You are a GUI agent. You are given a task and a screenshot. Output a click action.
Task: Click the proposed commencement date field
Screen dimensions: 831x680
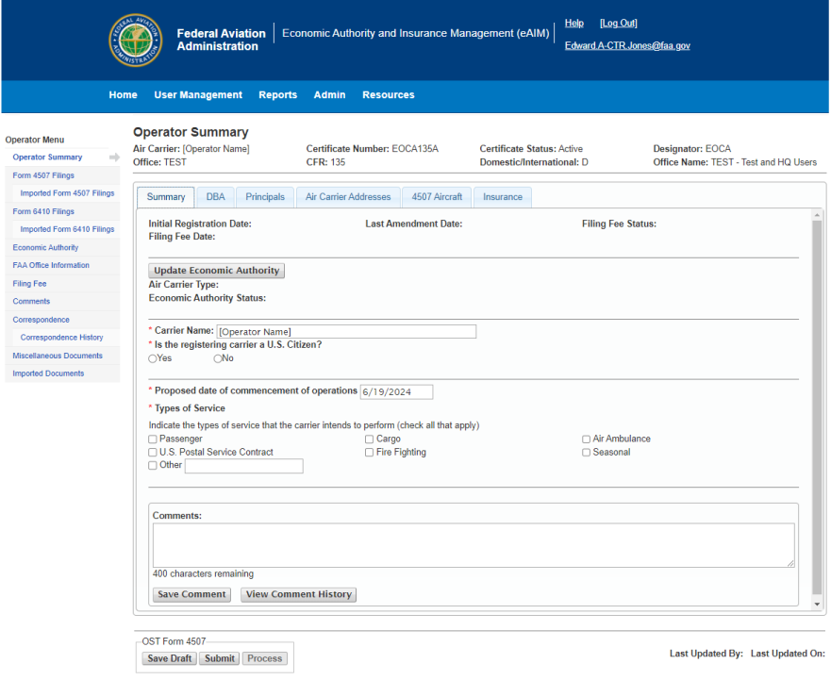tap(396, 392)
